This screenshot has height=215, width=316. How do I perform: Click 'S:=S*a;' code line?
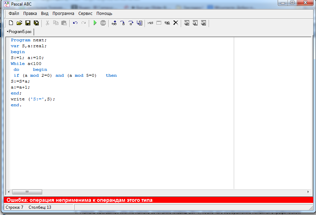click(x=20, y=81)
